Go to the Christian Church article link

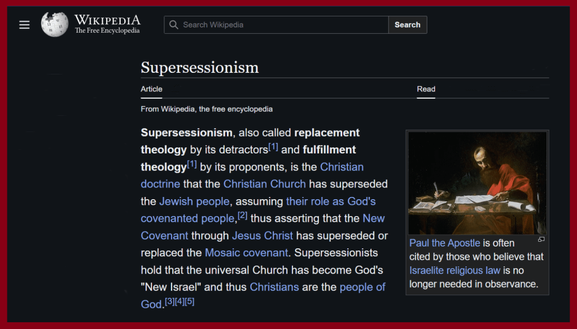[x=264, y=184]
